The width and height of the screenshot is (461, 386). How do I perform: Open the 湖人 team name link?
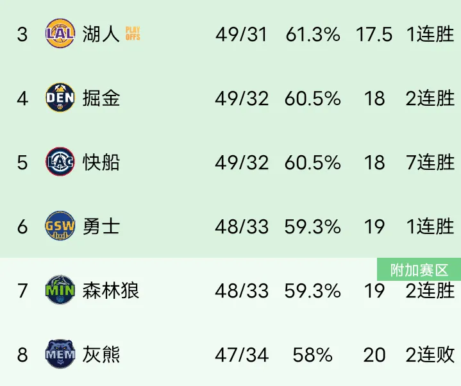(101, 34)
